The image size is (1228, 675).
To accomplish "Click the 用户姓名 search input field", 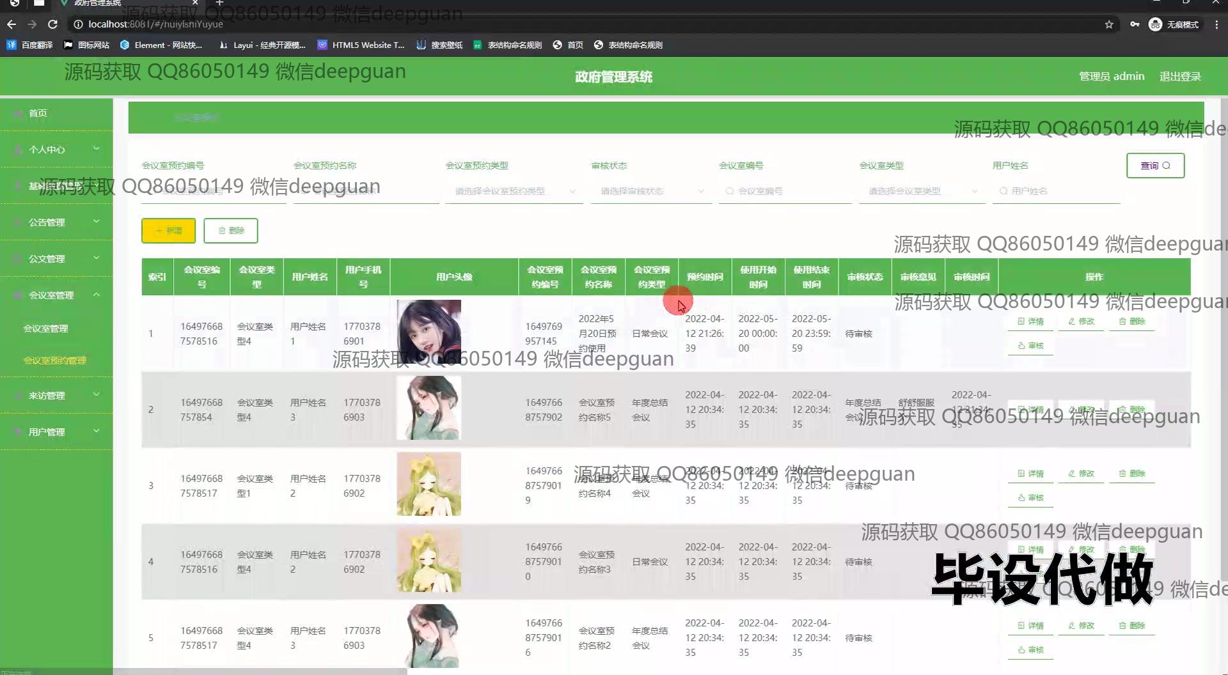I will (x=1059, y=191).
